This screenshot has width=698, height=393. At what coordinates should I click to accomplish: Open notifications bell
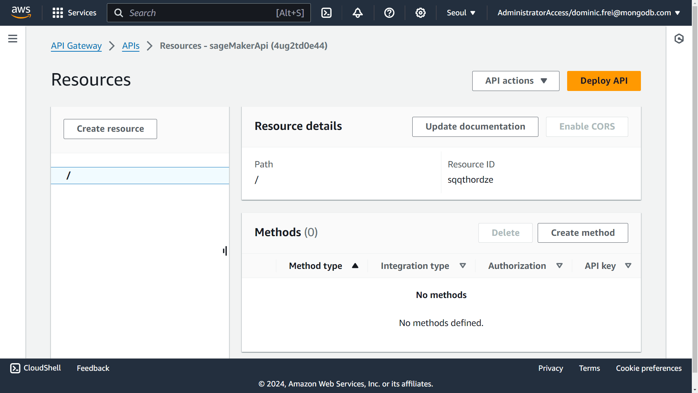(x=357, y=13)
